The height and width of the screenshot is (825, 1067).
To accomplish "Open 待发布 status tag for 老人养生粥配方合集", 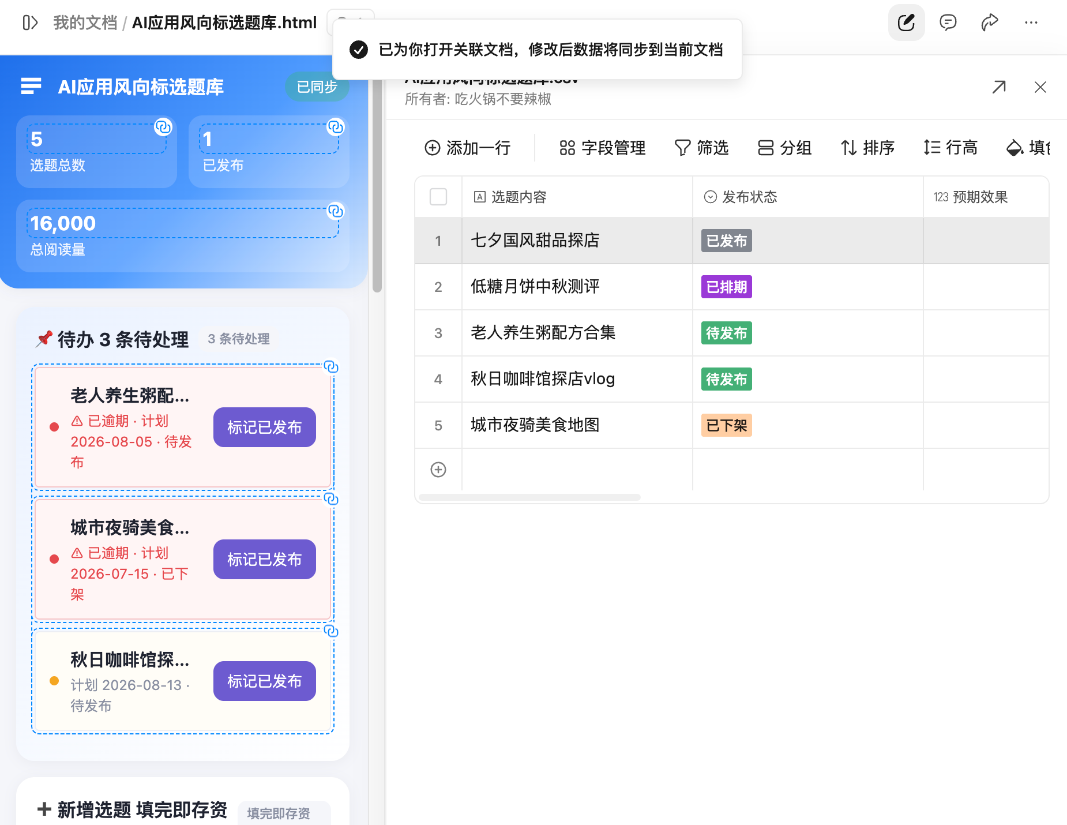I will [727, 333].
